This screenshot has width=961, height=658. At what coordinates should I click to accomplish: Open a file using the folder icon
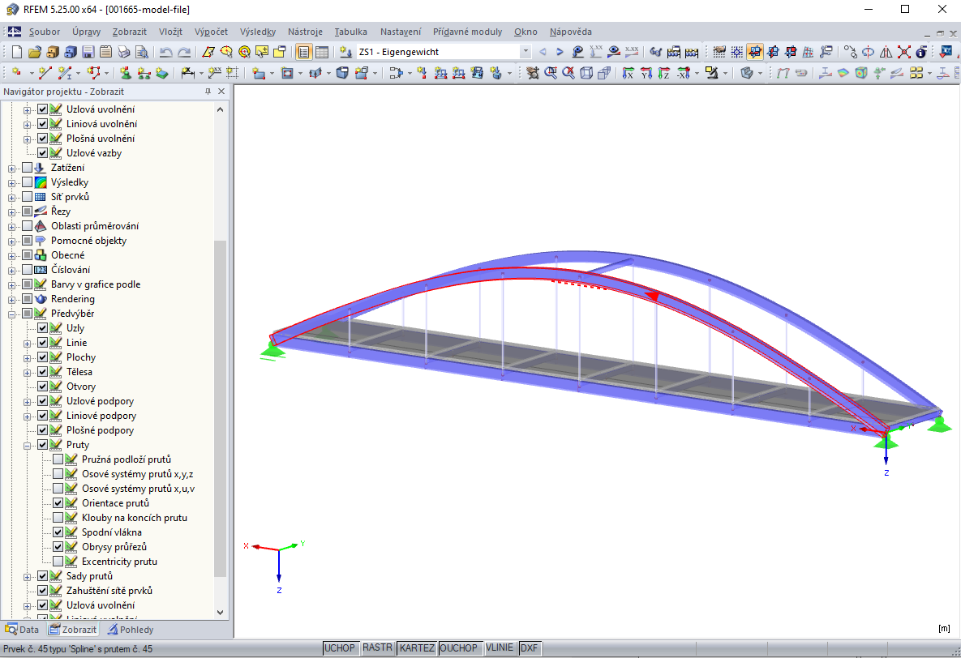pyautogui.click(x=35, y=52)
